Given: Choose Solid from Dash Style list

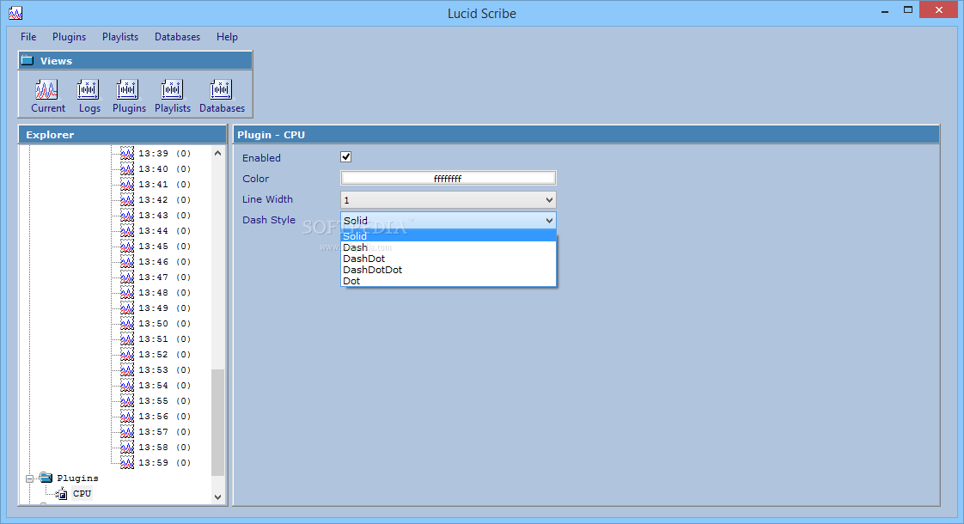Looking at the screenshot, I should coord(448,236).
